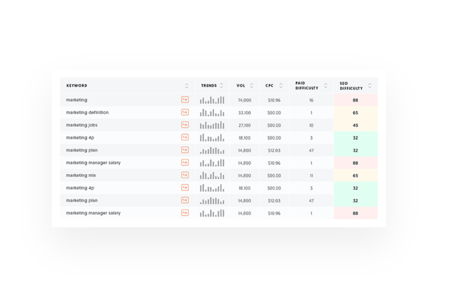Click the $00.00 CPC for 'marketing jobs'

(274, 125)
